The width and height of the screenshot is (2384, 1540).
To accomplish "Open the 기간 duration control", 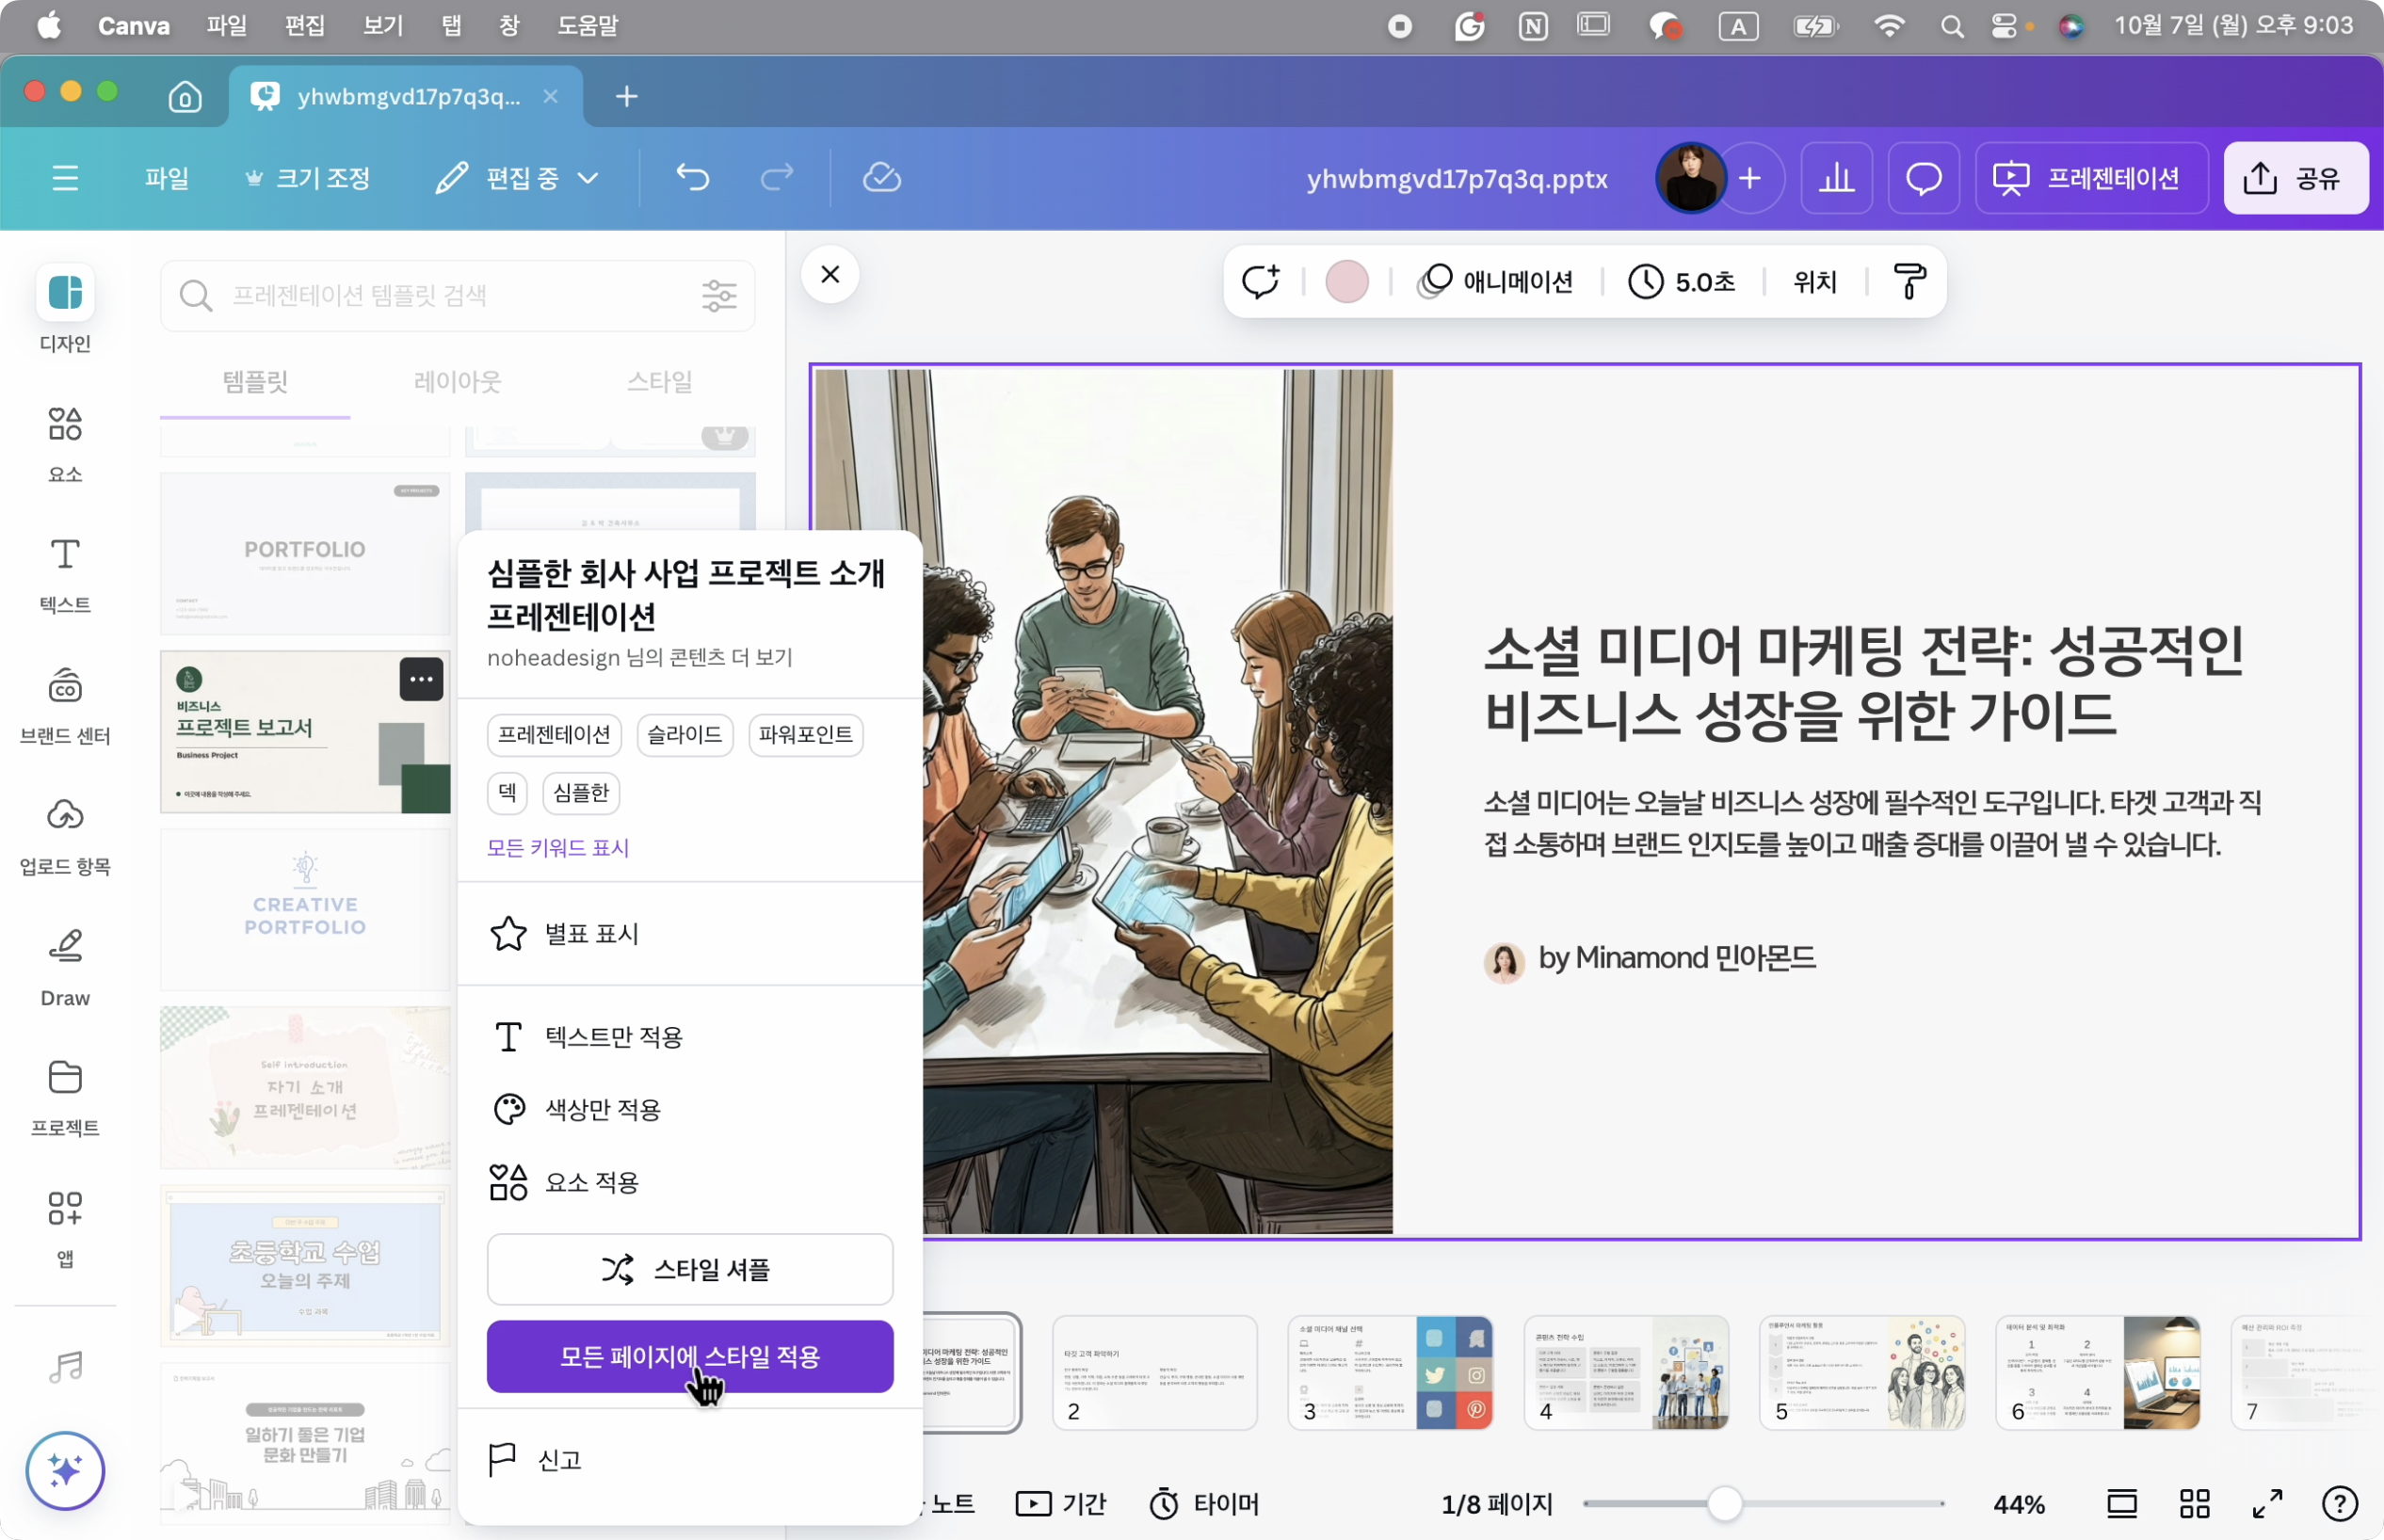I will [1061, 1503].
